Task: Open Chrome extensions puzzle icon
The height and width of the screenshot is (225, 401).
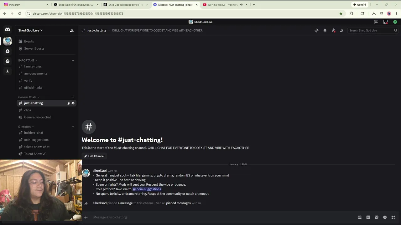Action: click(351, 13)
